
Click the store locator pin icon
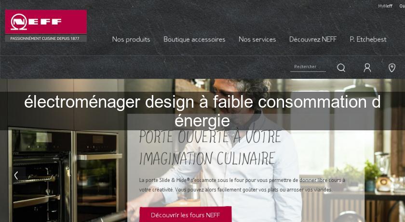point(392,68)
